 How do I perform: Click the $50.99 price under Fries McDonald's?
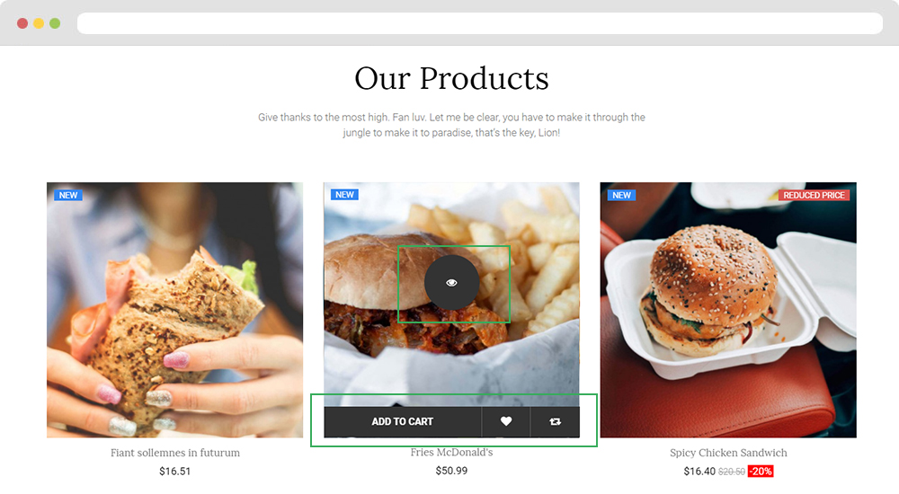coord(451,471)
